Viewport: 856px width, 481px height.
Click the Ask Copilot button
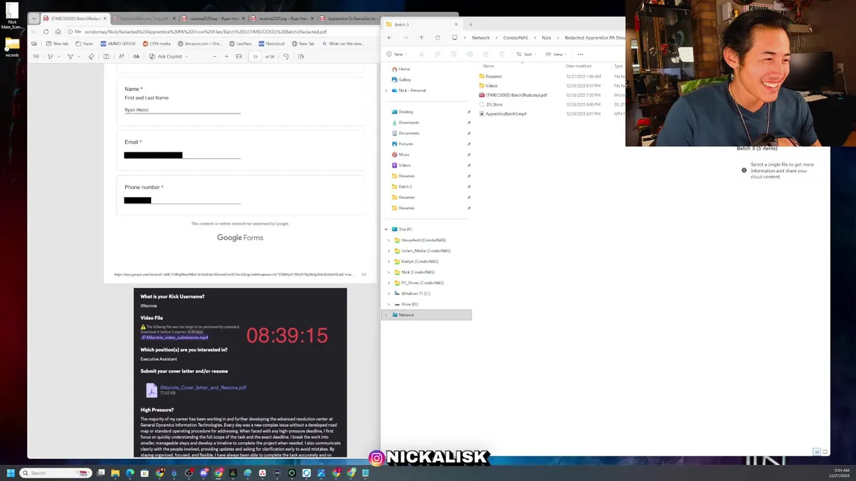(x=166, y=56)
